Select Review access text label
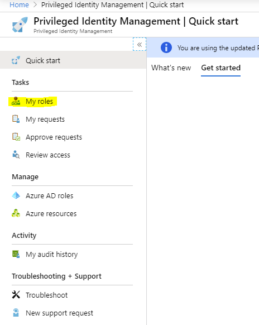 (48, 155)
